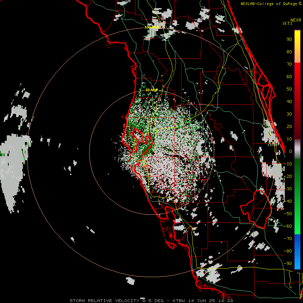Click the 30 value on velocity scale
Viewport: 303px width, 303px height.
pyautogui.click(x=289, y=114)
